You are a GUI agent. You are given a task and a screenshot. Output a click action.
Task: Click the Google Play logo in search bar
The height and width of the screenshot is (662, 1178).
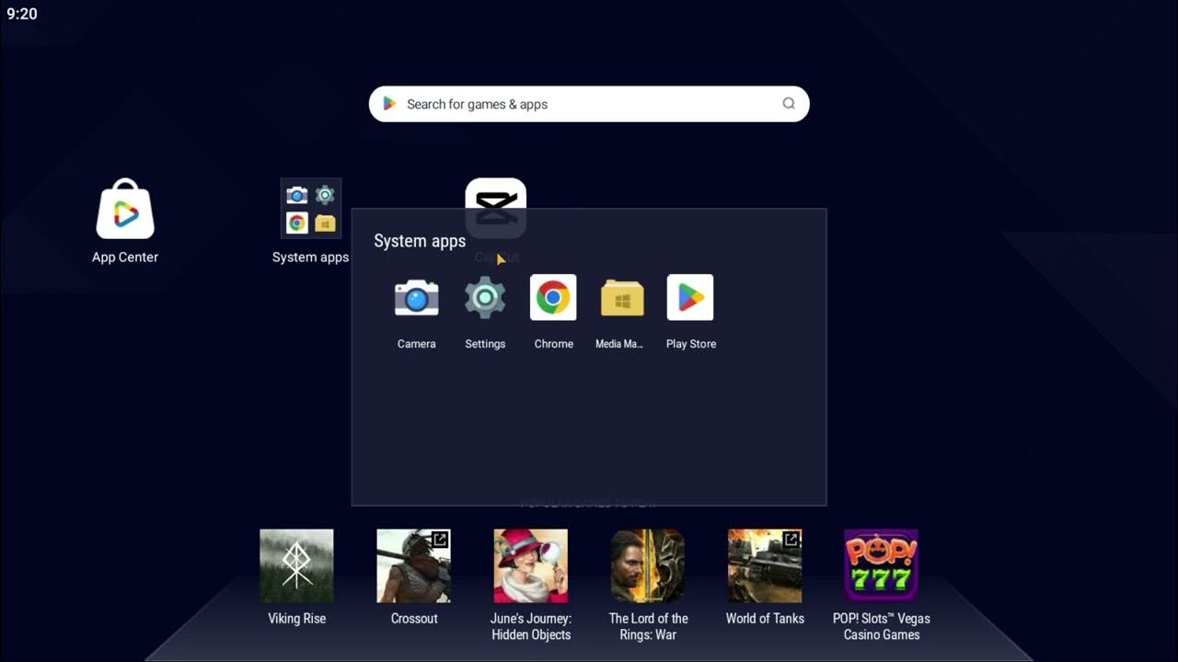point(389,104)
